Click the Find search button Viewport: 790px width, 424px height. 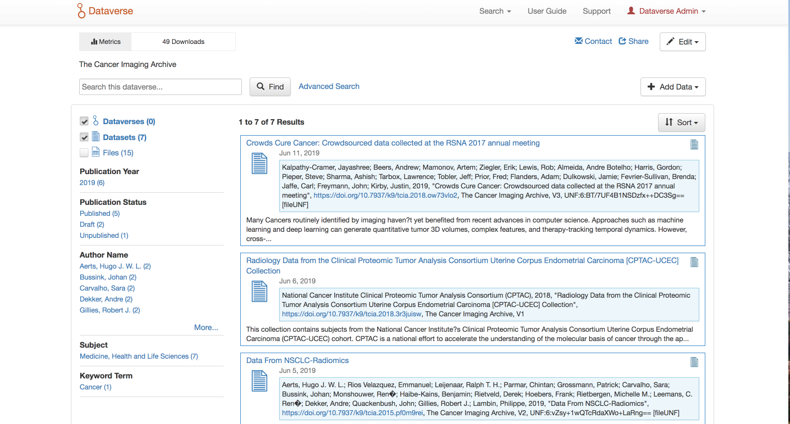click(x=270, y=87)
